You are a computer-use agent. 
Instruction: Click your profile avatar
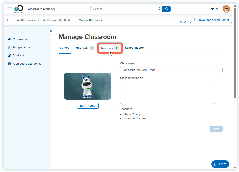[226, 9]
